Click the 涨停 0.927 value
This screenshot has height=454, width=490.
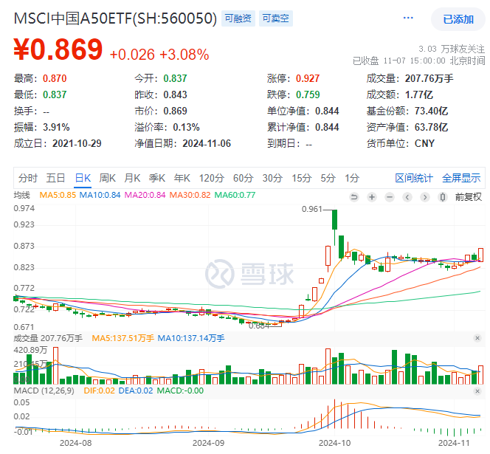coord(308,78)
